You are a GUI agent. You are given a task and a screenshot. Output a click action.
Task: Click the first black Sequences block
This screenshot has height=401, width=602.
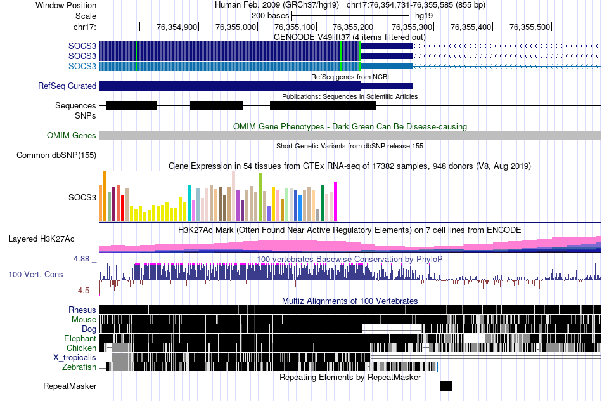tap(132, 106)
